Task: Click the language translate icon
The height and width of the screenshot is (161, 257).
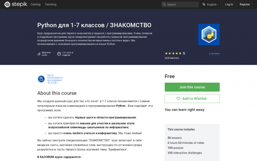Action: 204,4
